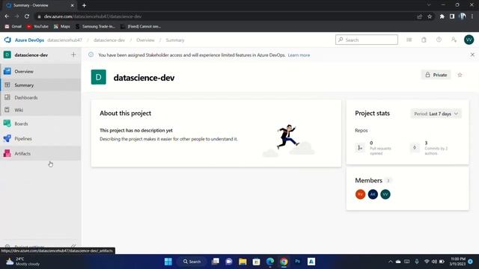479x269 pixels.
Task: Click the browser back arrow
Action: 7,16
